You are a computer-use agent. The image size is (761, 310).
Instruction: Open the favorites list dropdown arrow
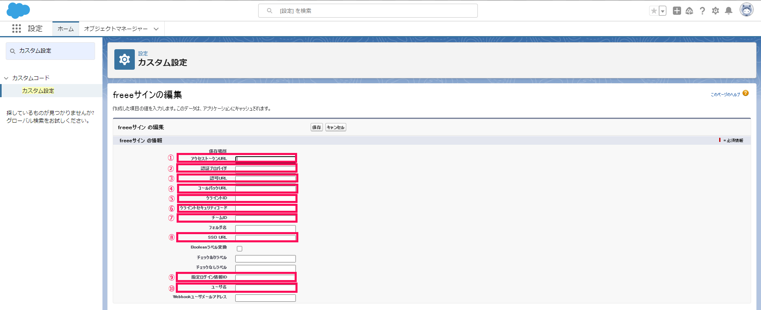pos(663,11)
